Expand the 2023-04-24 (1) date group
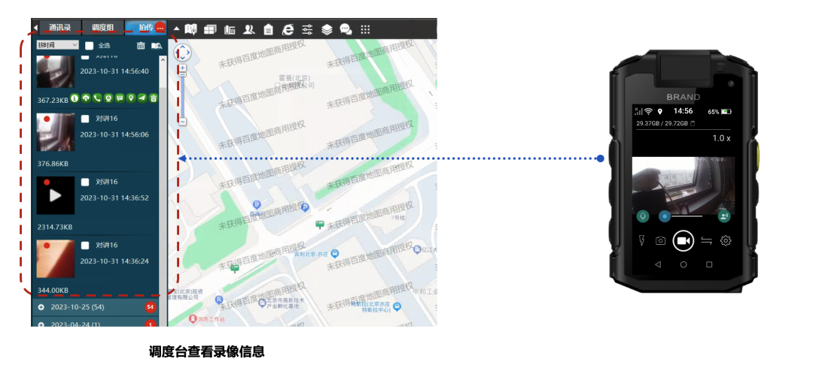The image size is (813, 368). (x=41, y=324)
